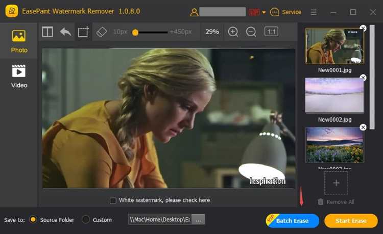Click the undo arrow icon
This screenshot has width=383, height=234.
click(x=65, y=32)
